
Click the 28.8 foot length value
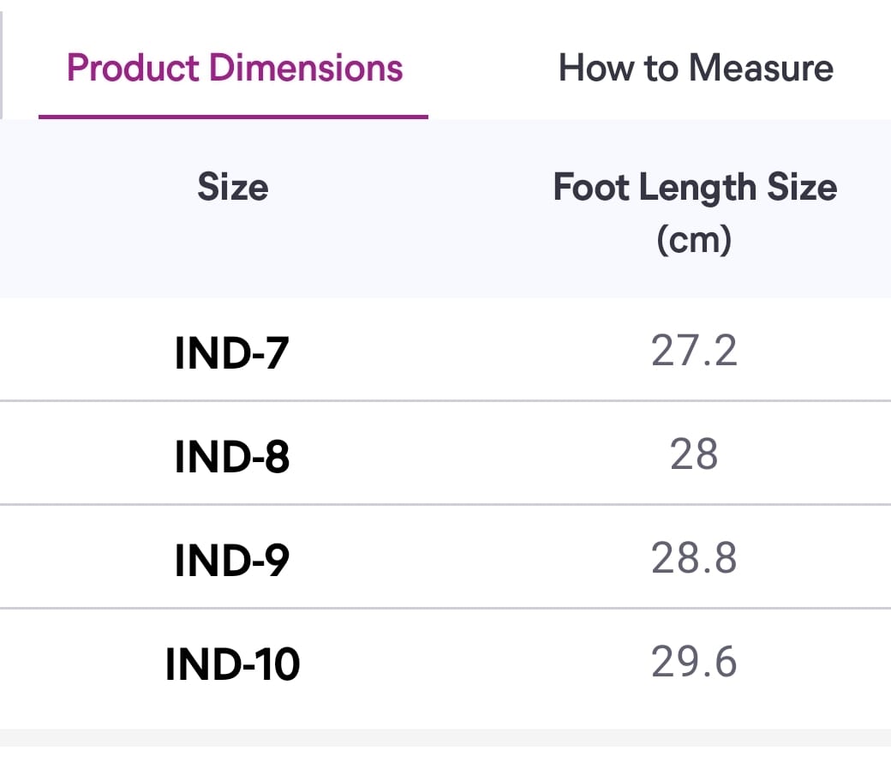(694, 558)
